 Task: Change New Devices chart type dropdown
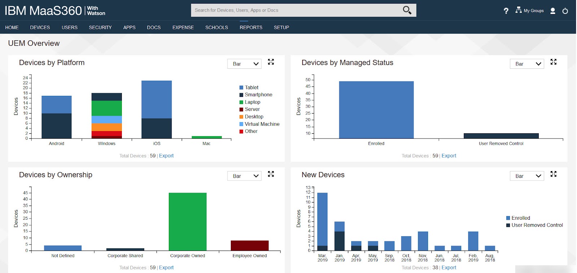tap(527, 176)
